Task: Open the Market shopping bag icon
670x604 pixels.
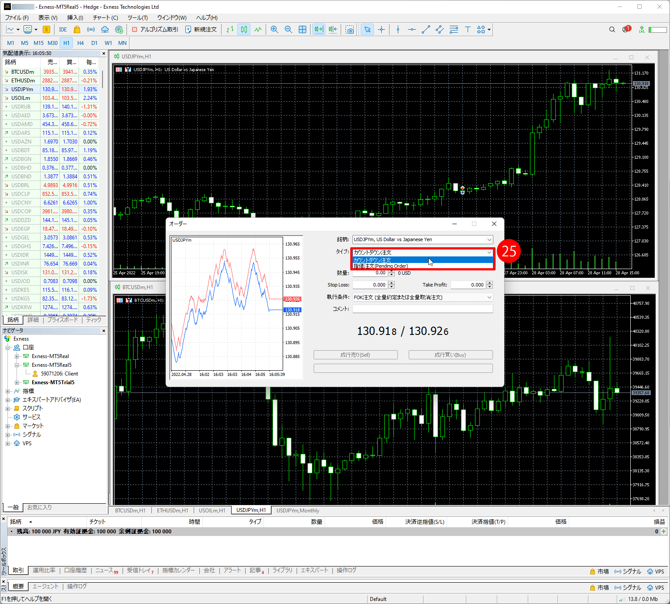Action: pyautogui.click(x=77, y=30)
